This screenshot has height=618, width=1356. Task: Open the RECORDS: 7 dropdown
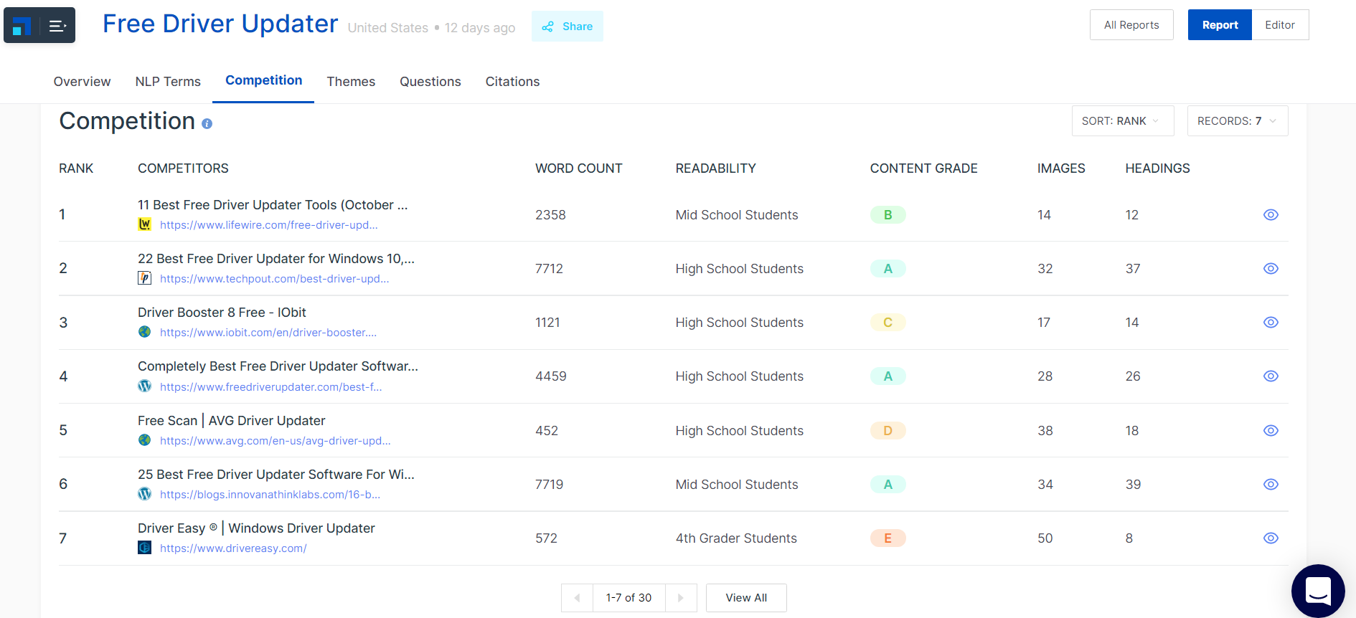pos(1238,121)
